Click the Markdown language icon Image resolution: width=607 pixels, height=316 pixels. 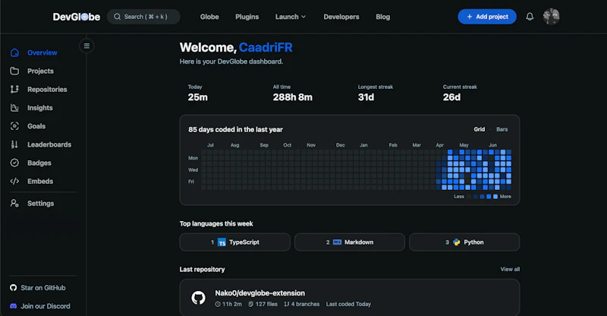click(337, 242)
